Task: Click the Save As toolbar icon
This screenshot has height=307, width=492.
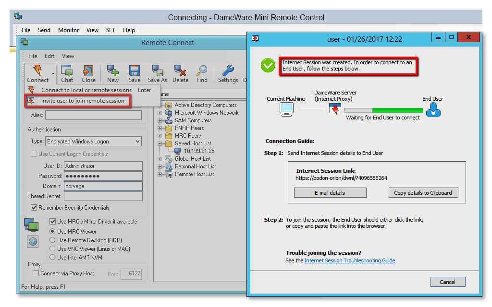Action: point(157,73)
